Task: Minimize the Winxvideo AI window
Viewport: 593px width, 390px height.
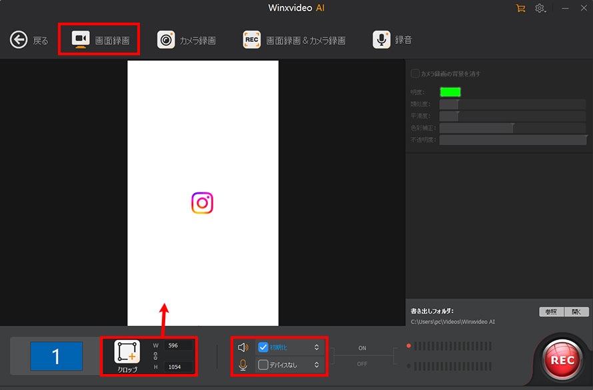Action: click(x=565, y=8)
